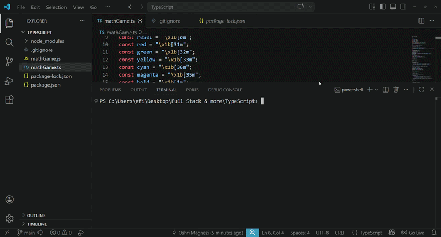Screen dimensions: 441x237
Task: Open the Extensions view
Action: coord(9,100)
